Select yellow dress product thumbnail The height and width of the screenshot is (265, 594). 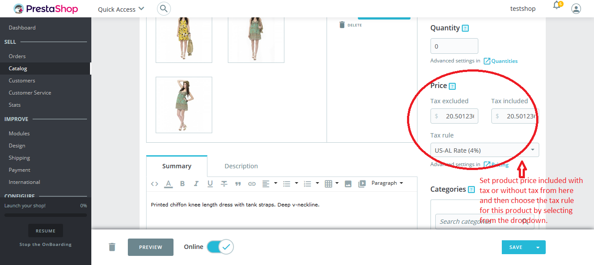(x=184, y=40)
